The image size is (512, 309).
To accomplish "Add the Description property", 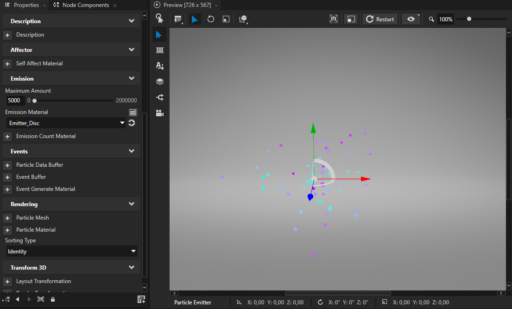I will point(7,35).
